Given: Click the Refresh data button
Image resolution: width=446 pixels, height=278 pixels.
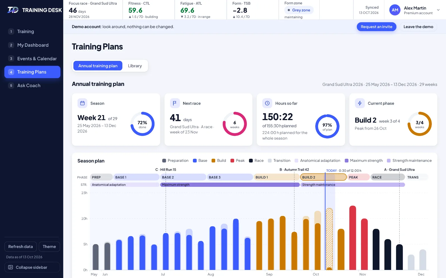Looking at the screenshot, I should 21,247.
